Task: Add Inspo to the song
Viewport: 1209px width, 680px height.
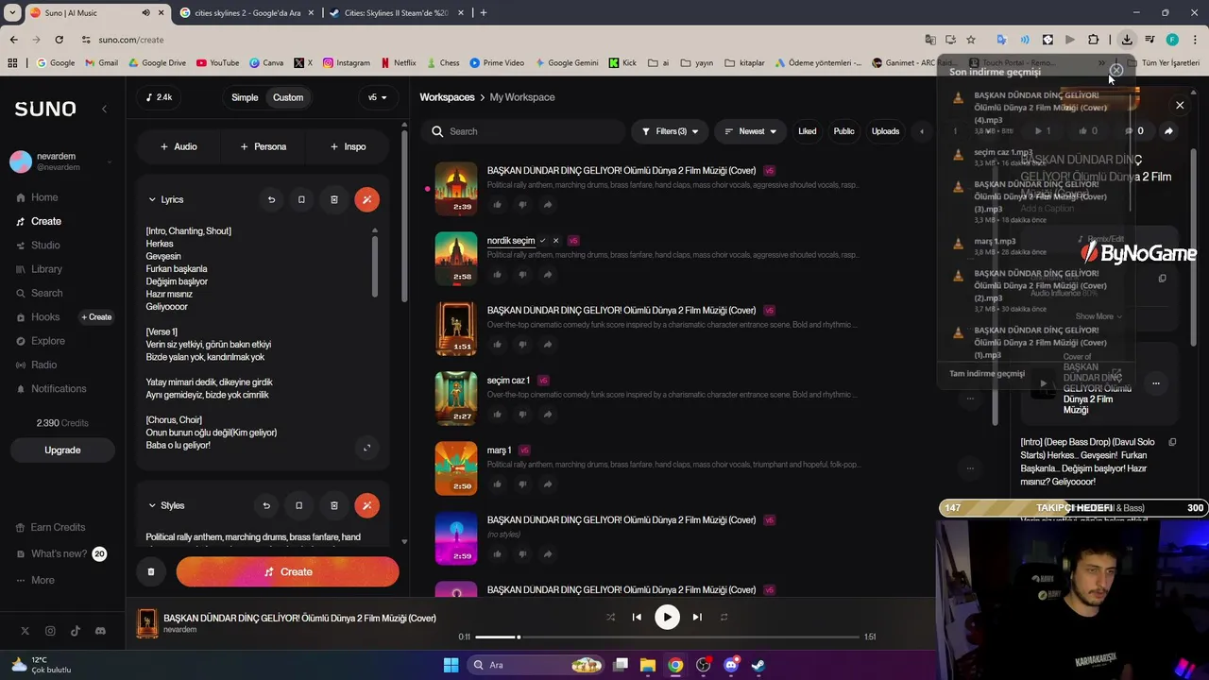Action: pos(348,146)
